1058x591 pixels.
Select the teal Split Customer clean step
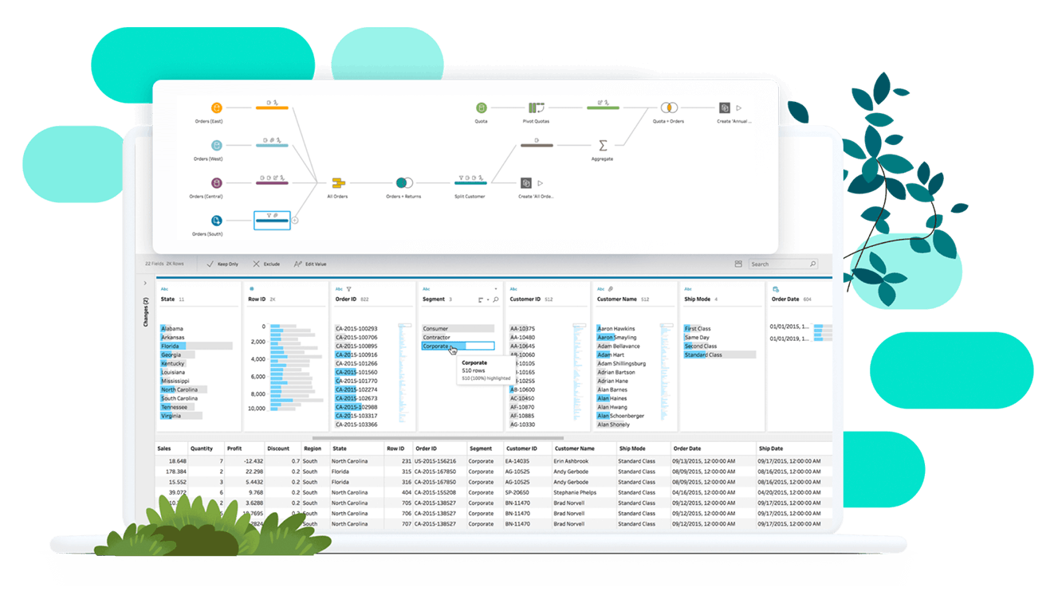(x=470, y=183)
